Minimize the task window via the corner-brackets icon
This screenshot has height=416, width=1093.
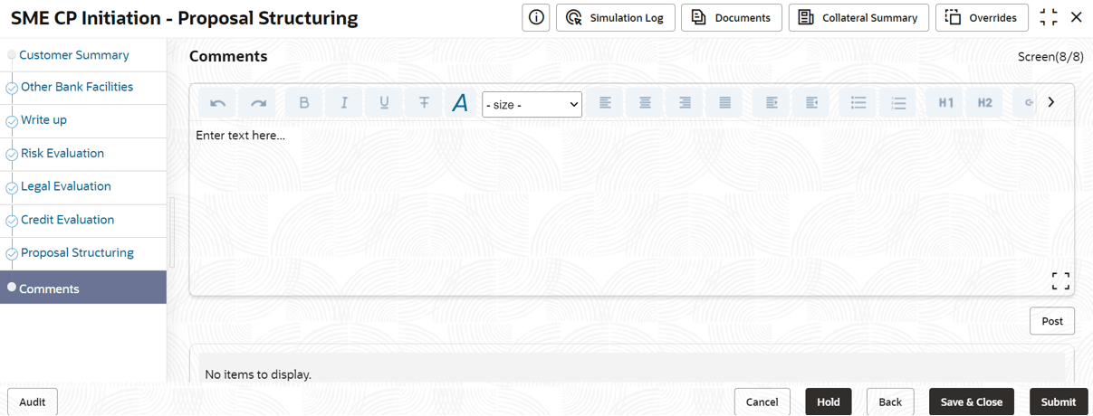1049,17
